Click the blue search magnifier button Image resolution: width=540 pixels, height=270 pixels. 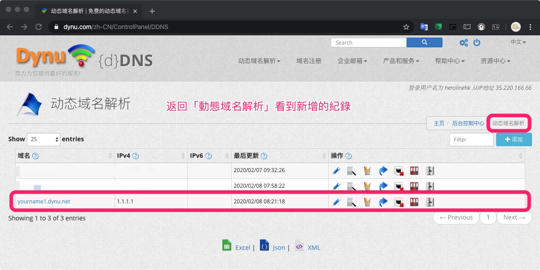tap(424, 42)
